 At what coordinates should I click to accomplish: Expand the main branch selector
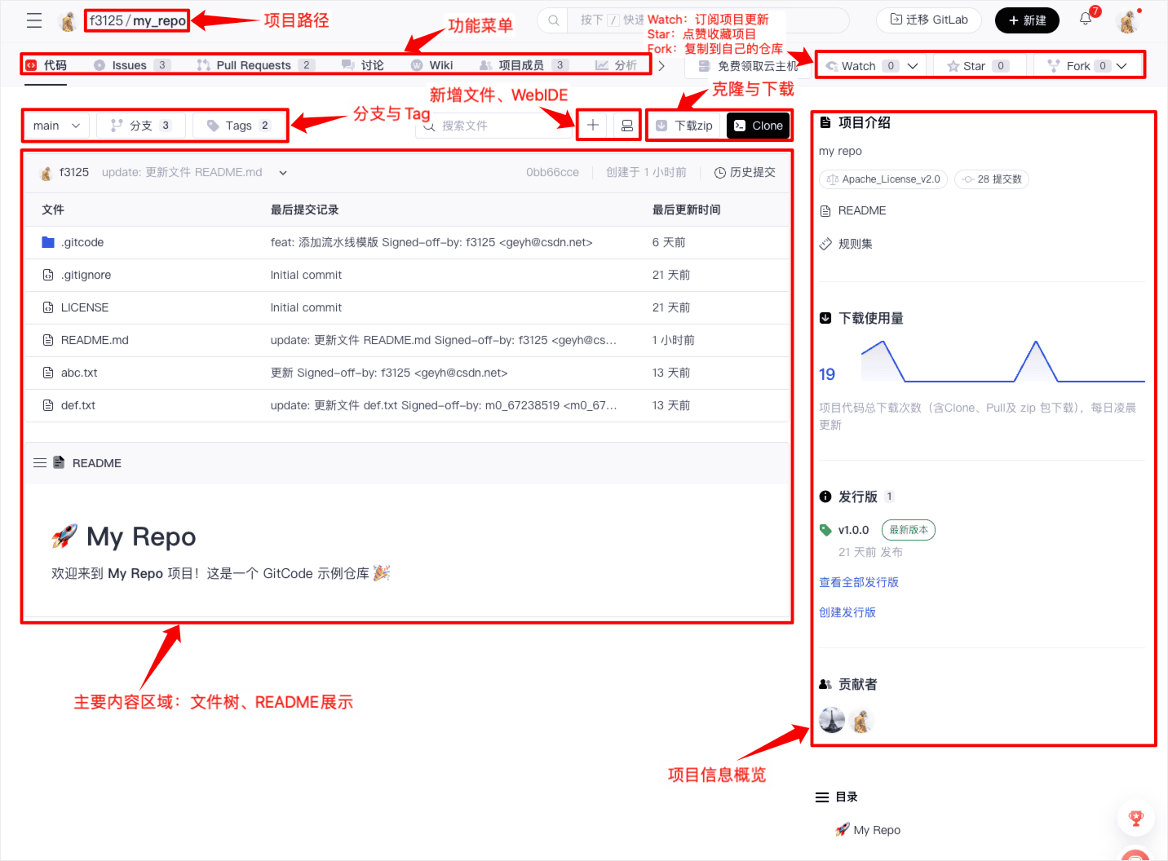(55, 125)
